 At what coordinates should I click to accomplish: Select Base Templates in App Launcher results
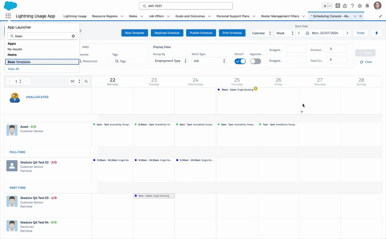[x=42, y=62]
